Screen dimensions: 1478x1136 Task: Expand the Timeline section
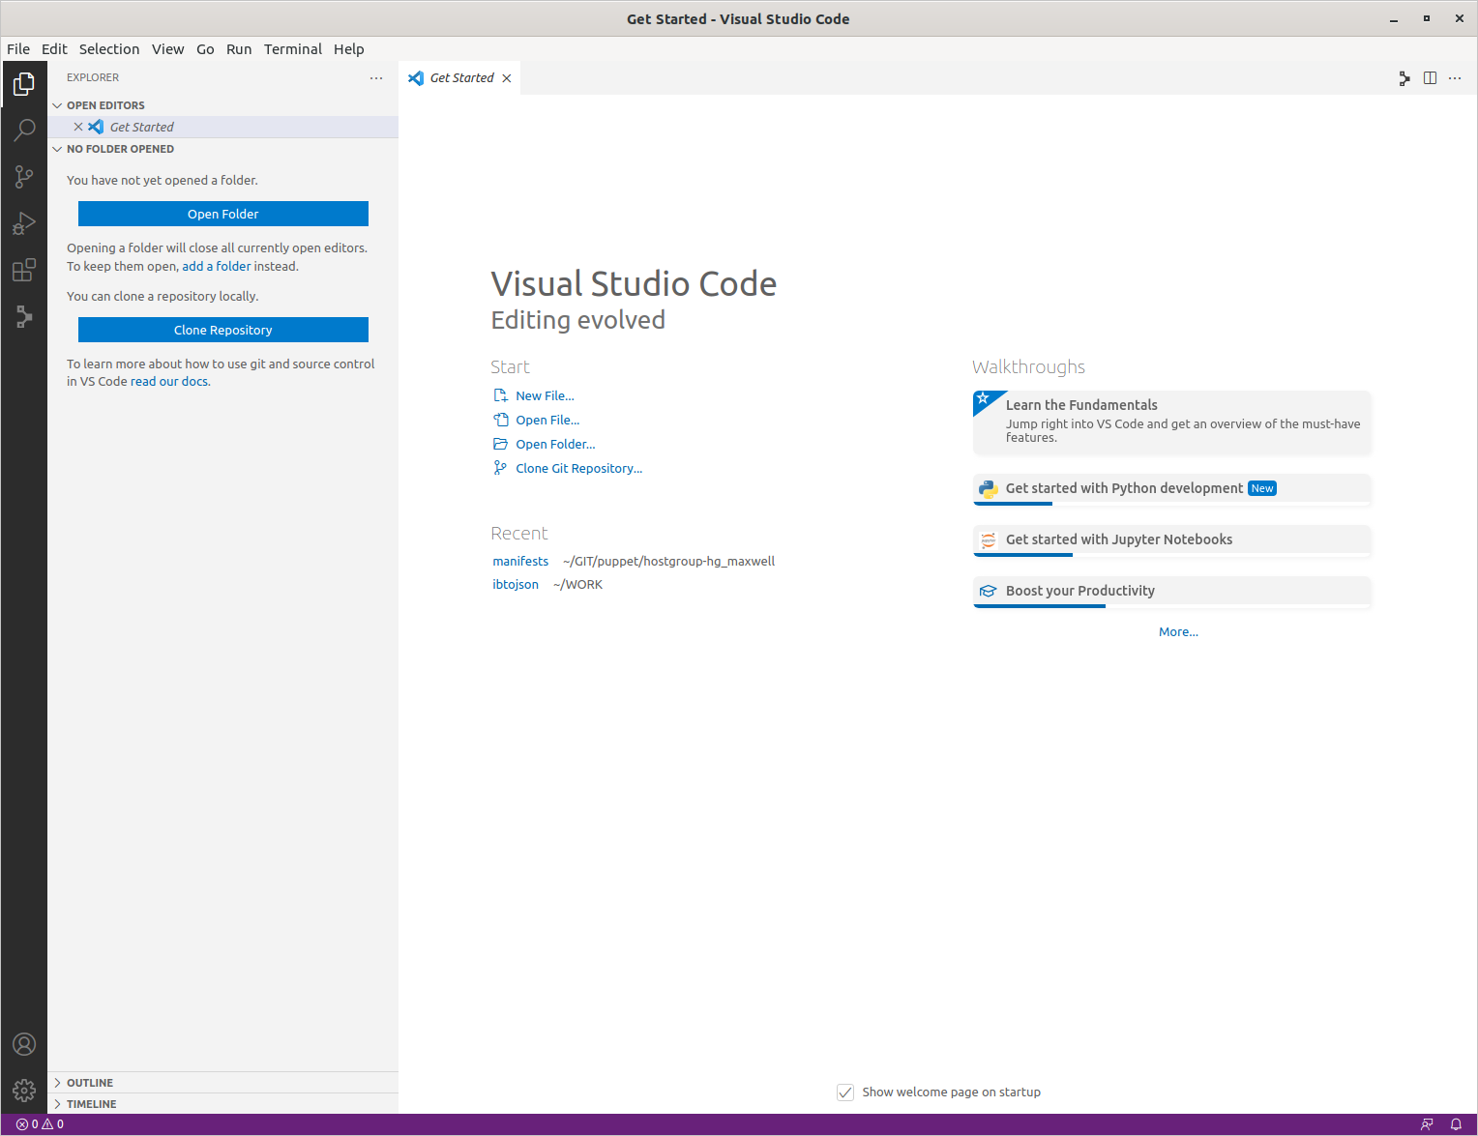(91, 1104)
